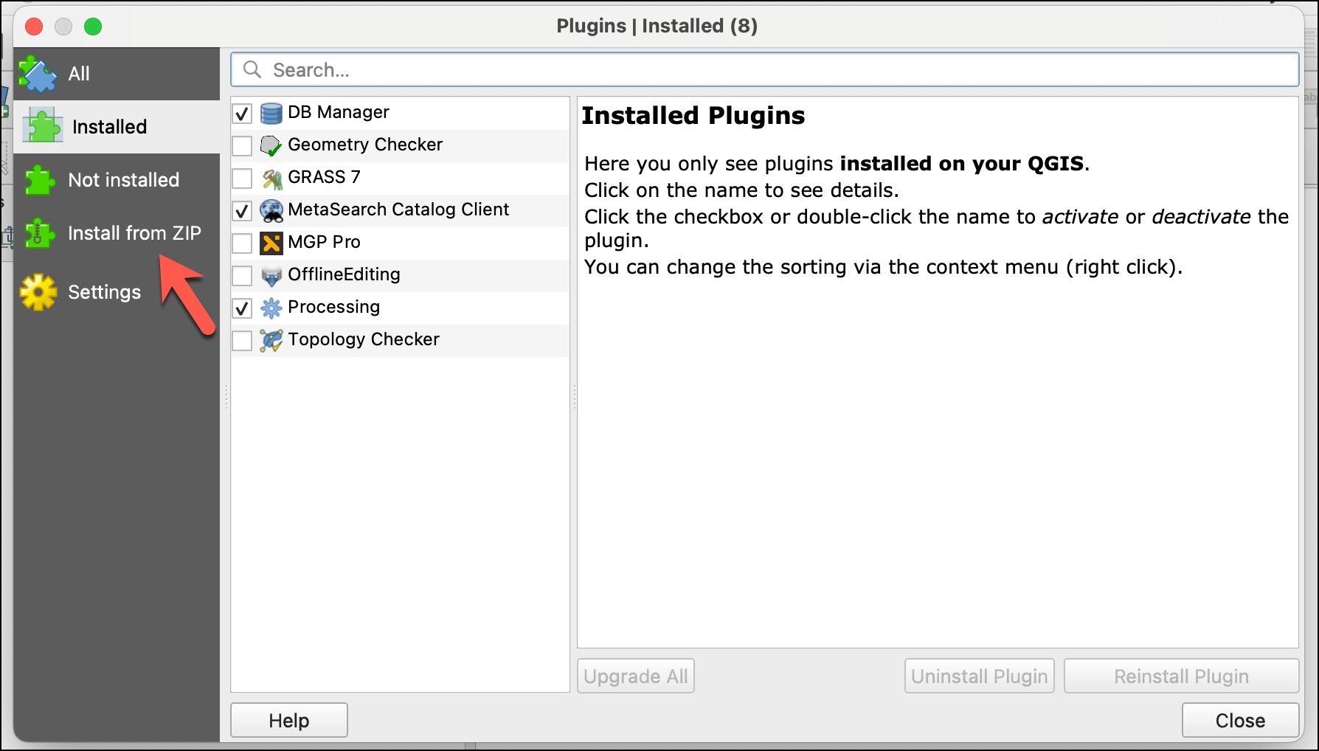Click the Not installed puzzle icon

[40, 179]
